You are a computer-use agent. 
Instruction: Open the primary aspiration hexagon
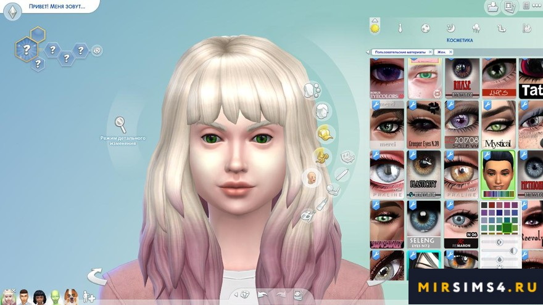(27, 49)
